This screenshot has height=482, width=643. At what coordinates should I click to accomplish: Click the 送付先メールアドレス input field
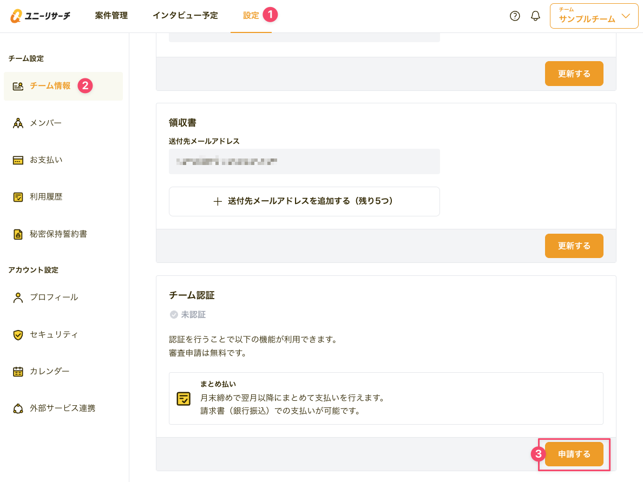[x=304, y=161]
